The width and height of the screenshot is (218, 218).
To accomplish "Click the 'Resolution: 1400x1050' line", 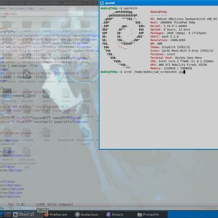I will (x=168, y=40).
